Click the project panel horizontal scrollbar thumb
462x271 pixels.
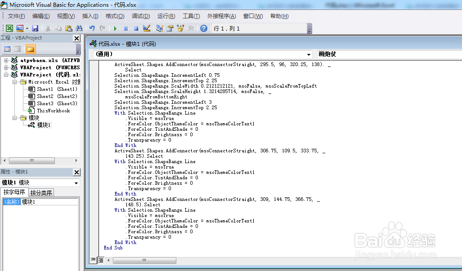pos(32,160)
